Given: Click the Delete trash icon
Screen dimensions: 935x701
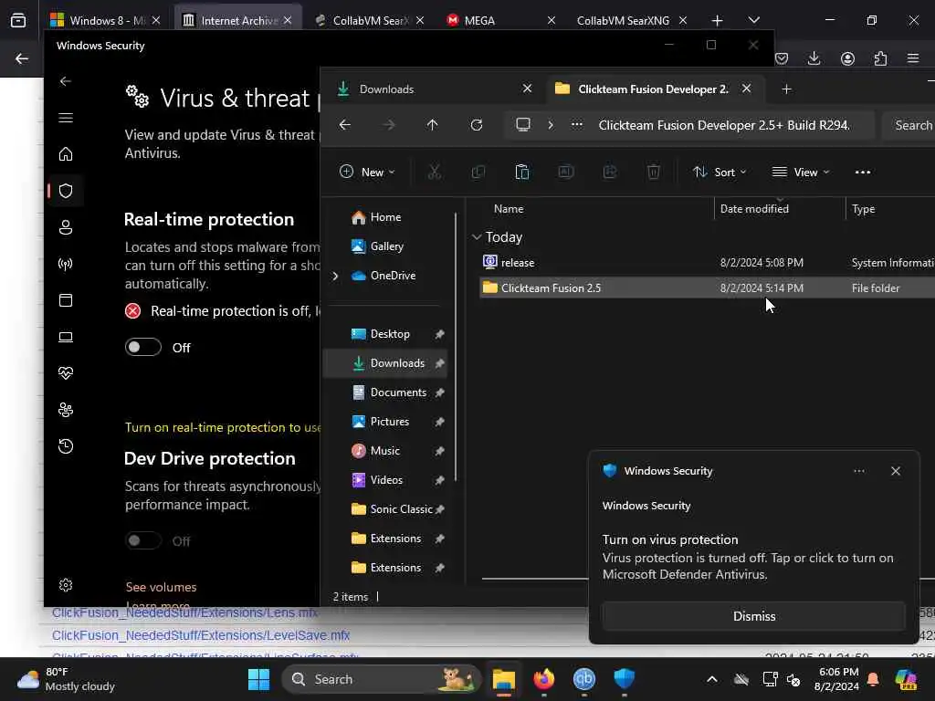Looking at the screenshot, I should point(654,173).
